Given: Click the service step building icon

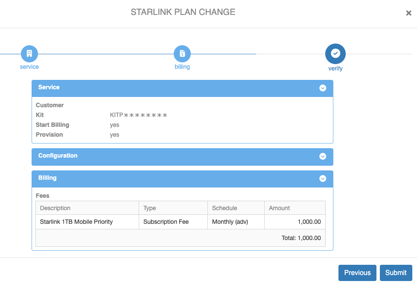Looking at the screenshot, I should point(29,54).
